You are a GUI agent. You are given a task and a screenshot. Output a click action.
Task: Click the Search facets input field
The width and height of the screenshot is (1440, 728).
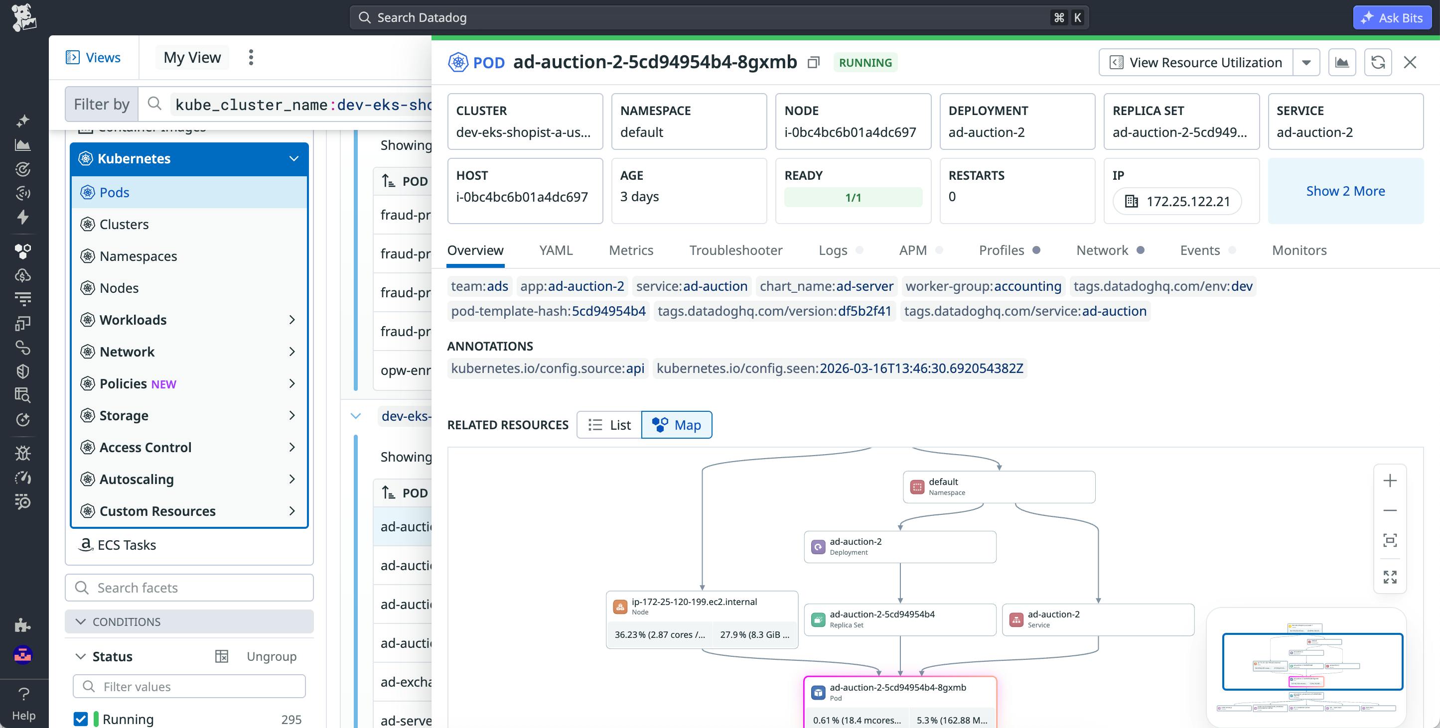189,587
